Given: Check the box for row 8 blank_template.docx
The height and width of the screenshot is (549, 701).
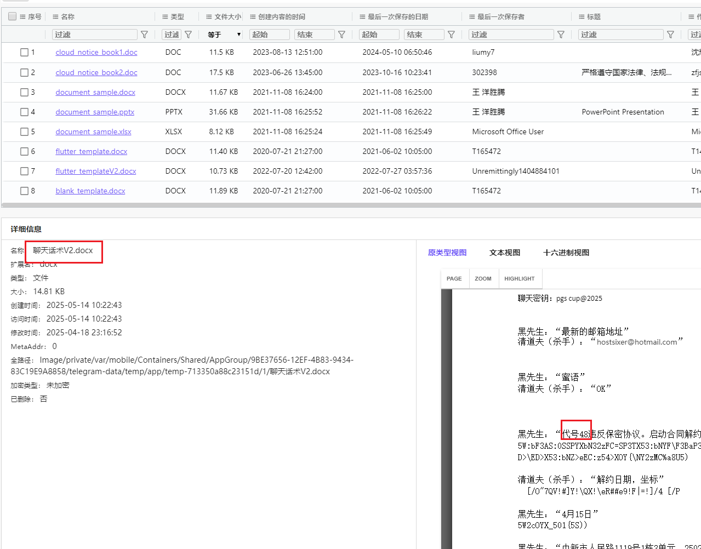Looking at the screenshot, I should tap(24, 191).
